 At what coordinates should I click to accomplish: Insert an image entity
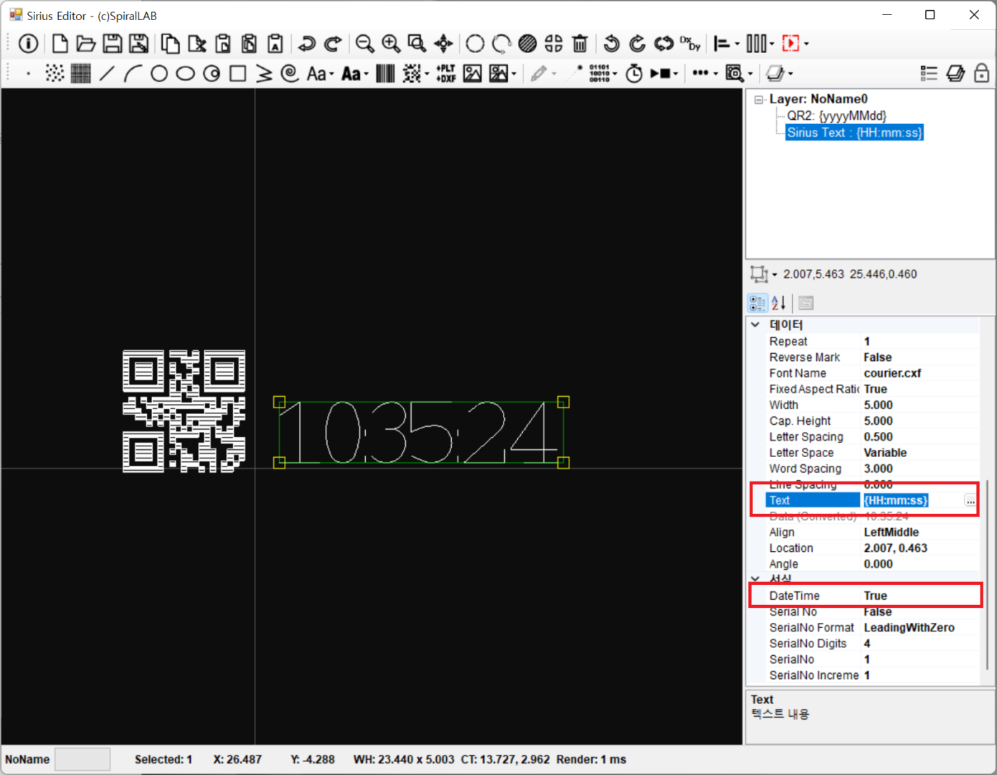pyautogui.click(x=472, y=73)
